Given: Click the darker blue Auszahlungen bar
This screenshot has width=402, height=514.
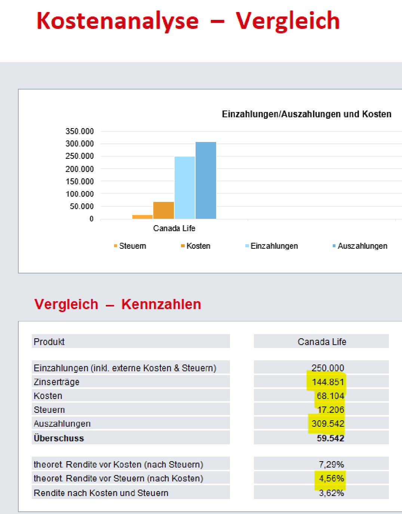Looking at the screenshot, I should point(206,180).
